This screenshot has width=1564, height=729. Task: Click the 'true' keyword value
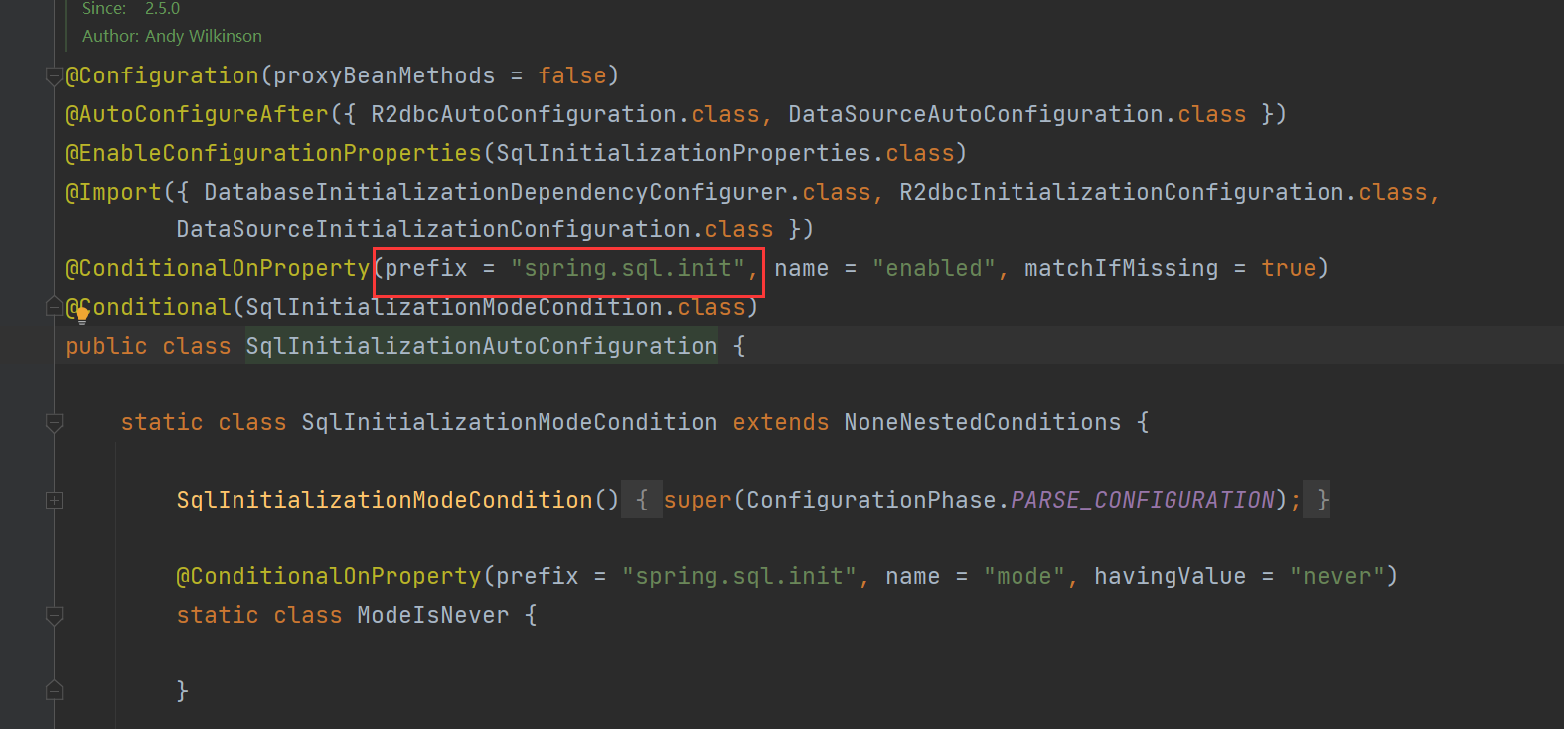pyautogui.click(x=1289, y=268)
